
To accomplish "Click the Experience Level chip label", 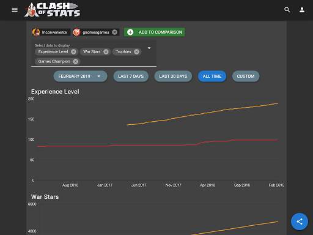I will click(53, 52).
